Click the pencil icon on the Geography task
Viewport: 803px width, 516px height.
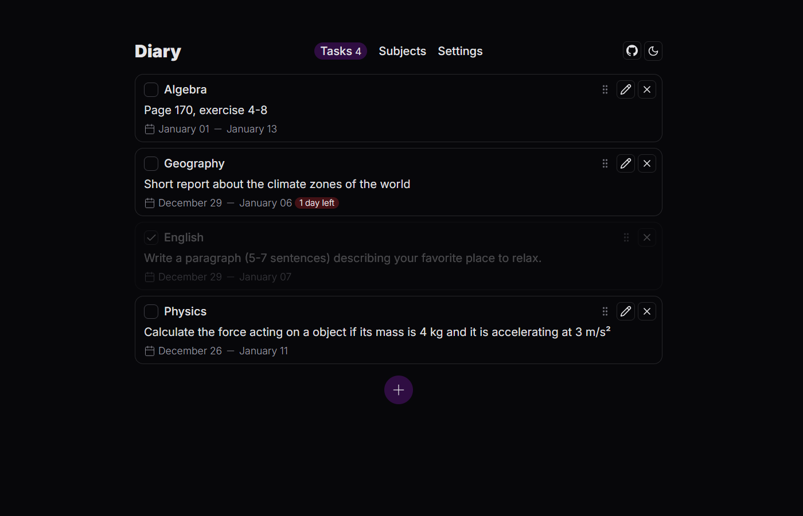click(x=626, y=163)
